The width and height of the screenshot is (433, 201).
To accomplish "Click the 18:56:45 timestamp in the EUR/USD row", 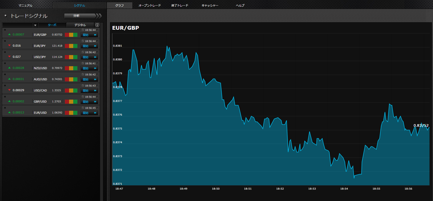I will pyautogui.click(x=90, y=108).
